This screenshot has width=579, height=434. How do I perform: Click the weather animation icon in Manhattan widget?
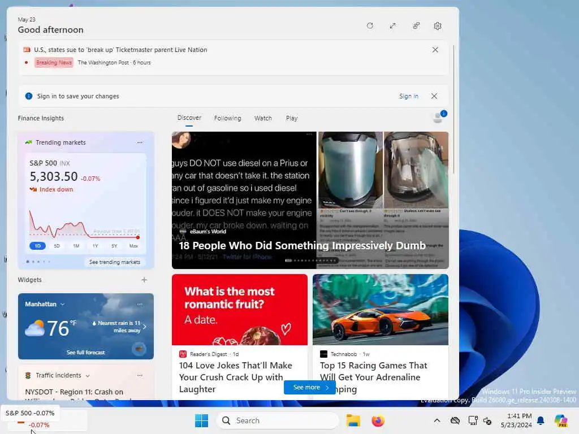pos(139,349)
